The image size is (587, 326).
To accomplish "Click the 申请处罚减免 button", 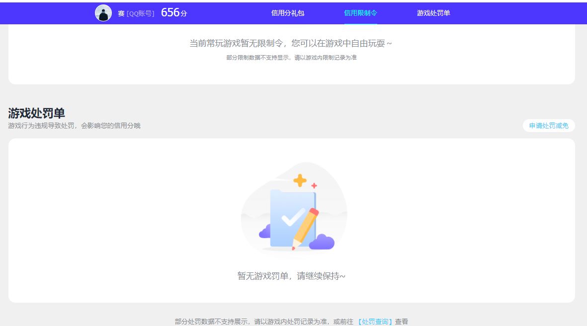I will [x=548, y=126].
